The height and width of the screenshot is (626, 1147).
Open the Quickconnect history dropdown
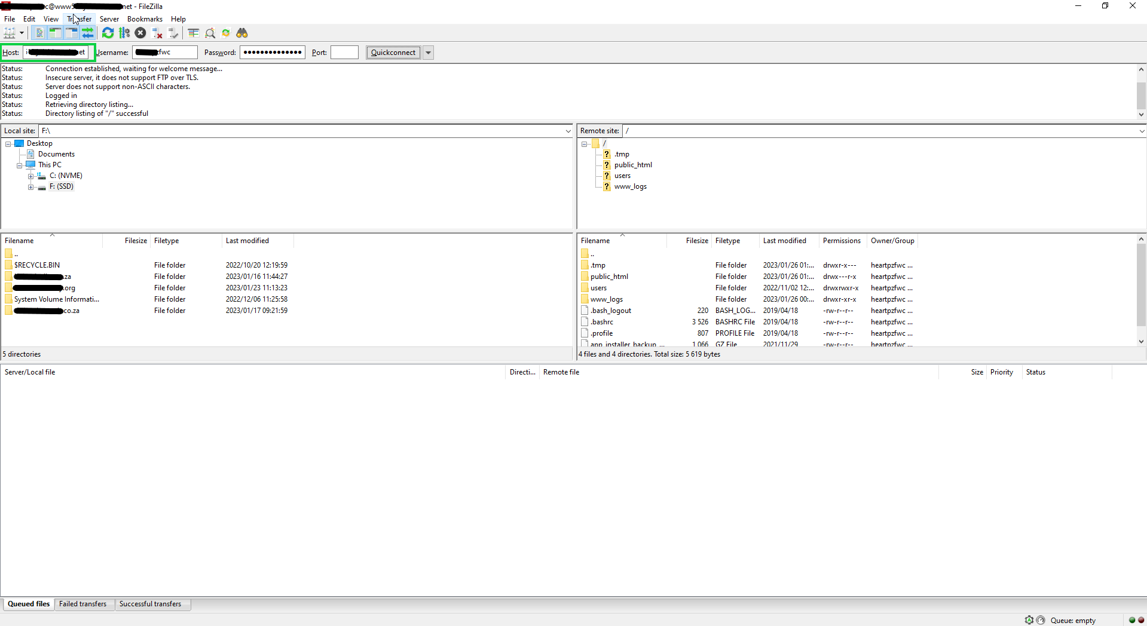[429, 53]
